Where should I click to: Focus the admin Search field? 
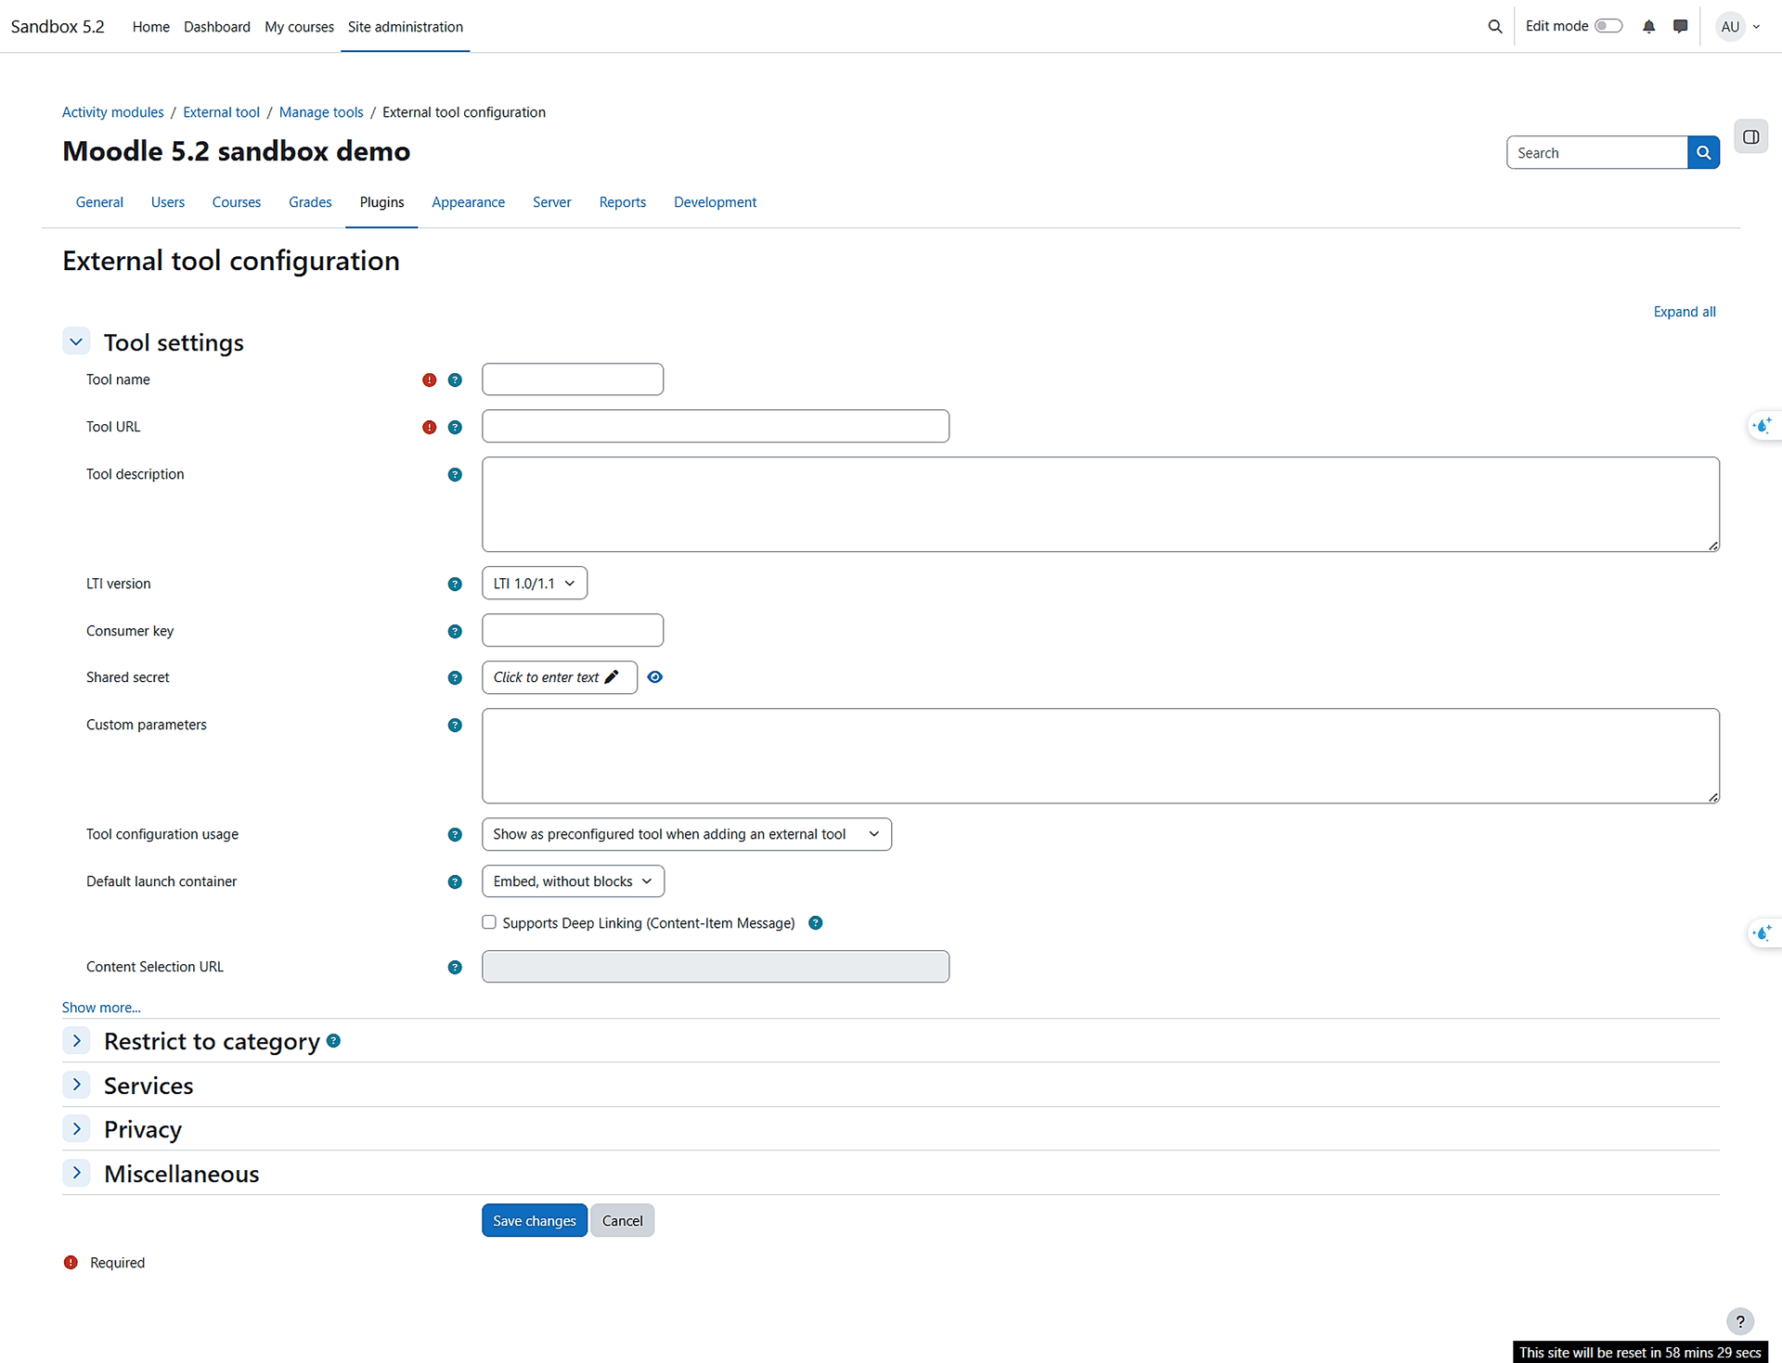pyautogui.click(x=1597, y=152)
